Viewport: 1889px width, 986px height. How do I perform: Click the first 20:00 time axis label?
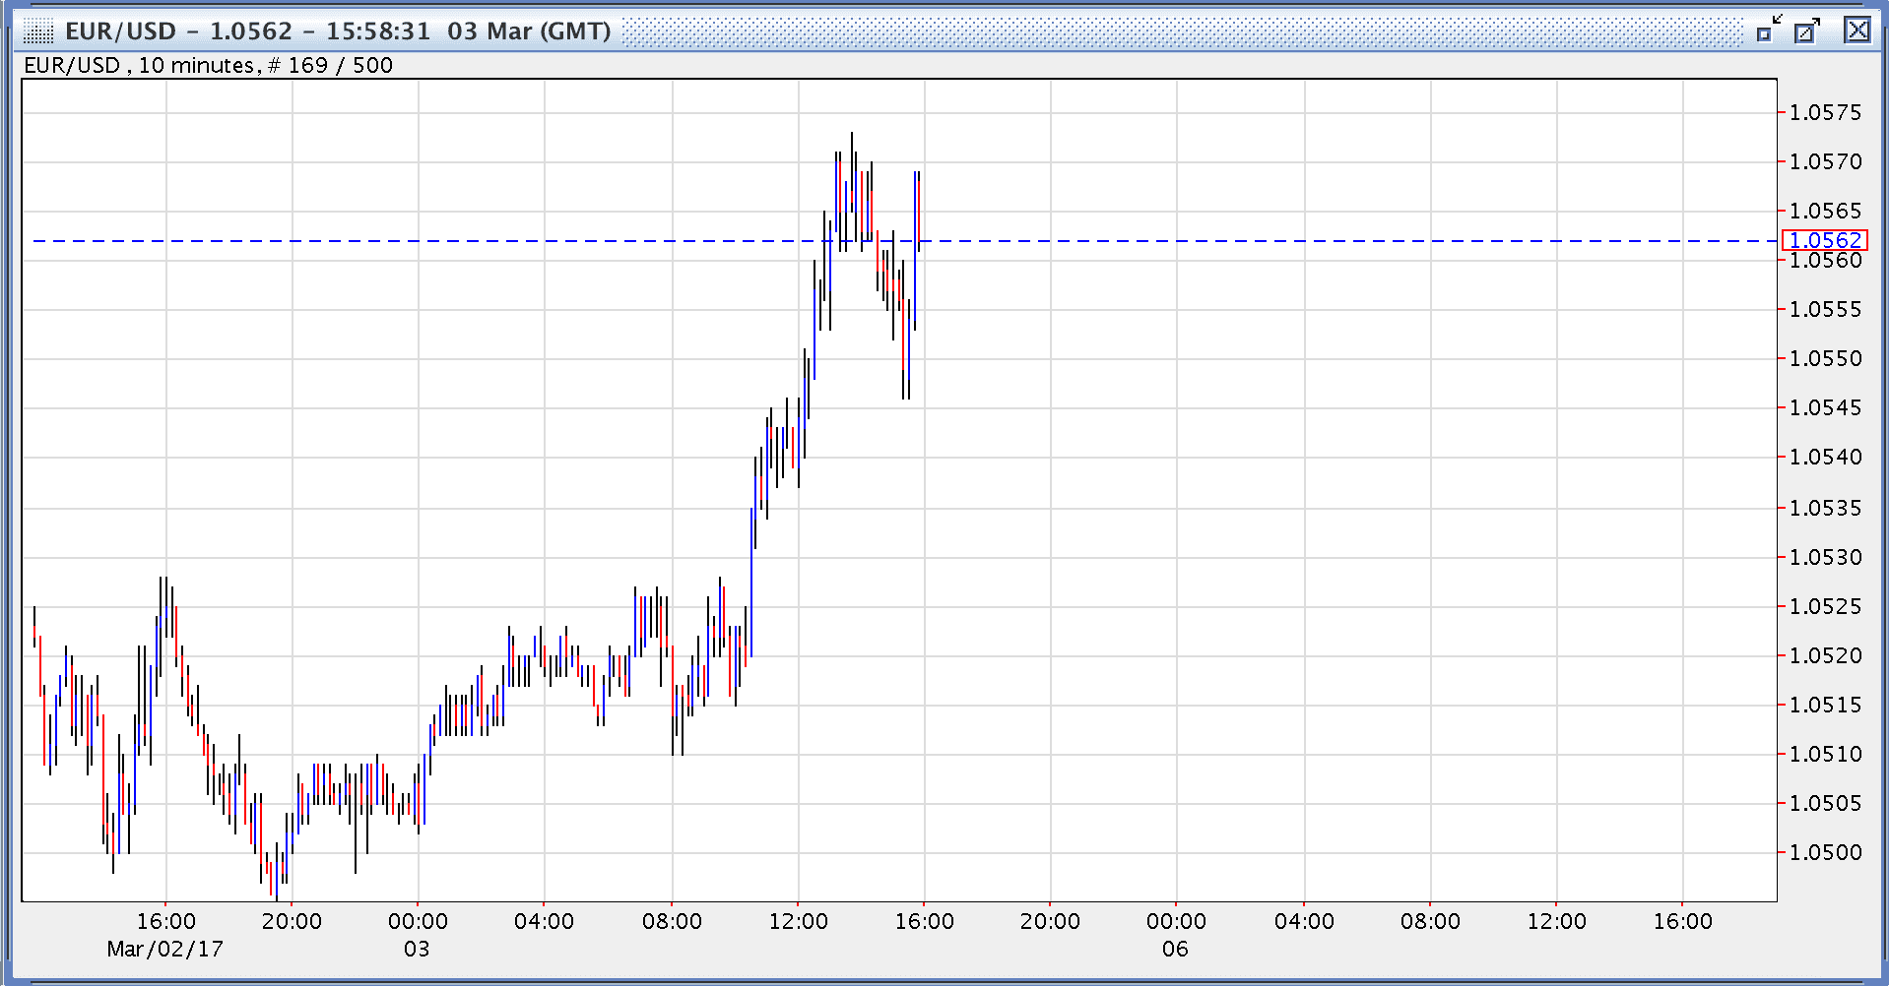click(292, 922)
